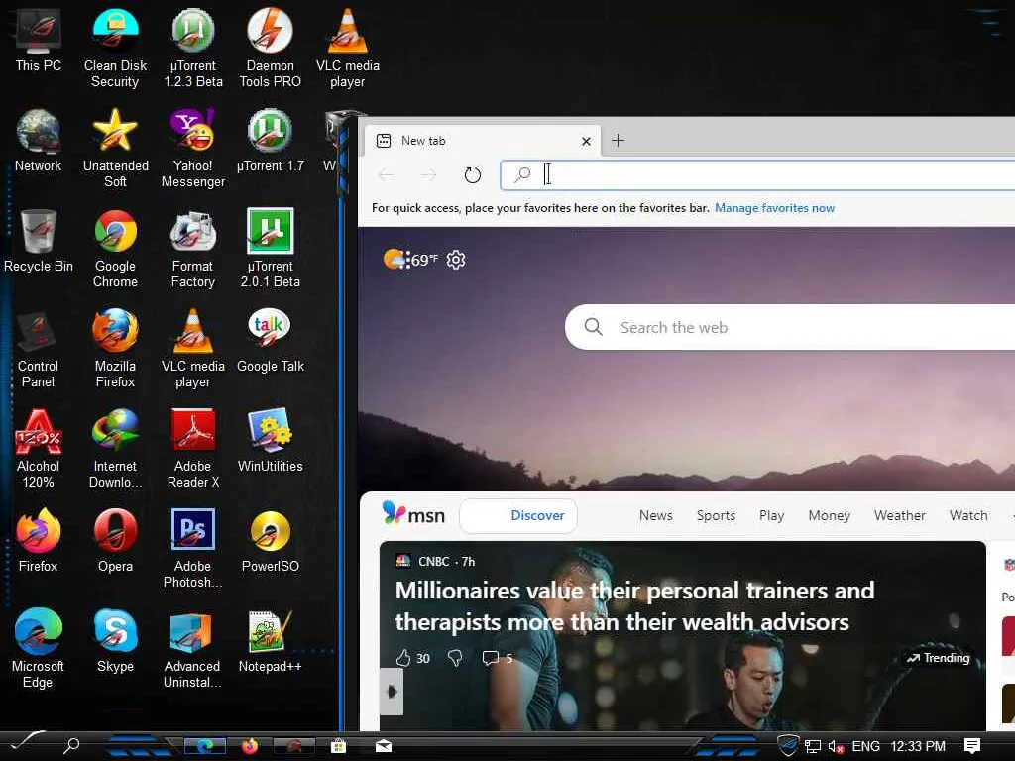The height and width of the screenshot is (761, 1015).
Task: Open the Watch feed tab
Action: point(968,515)
